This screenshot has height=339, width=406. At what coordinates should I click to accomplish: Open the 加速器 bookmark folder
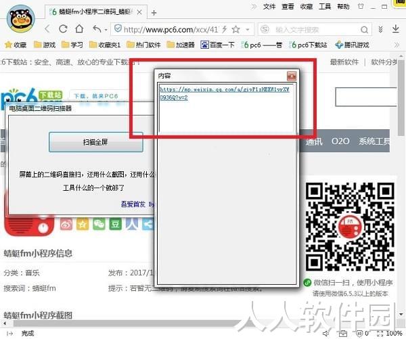click(x=181, y=45)
